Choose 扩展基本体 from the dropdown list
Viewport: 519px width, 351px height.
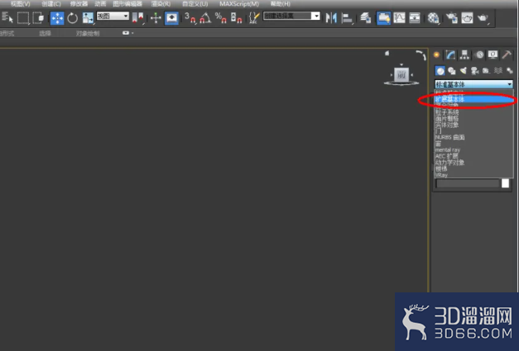(x=473, y=99)
